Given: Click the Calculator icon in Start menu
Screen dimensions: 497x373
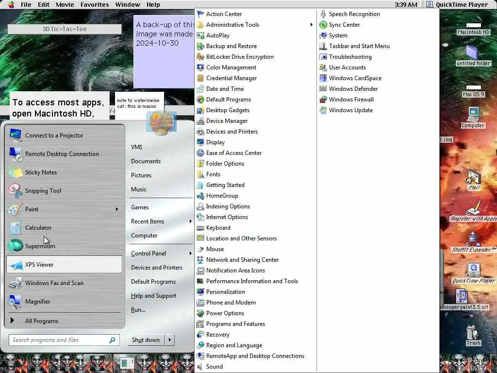Looking at the screenshot, I should (15, 228).
